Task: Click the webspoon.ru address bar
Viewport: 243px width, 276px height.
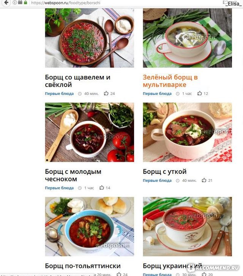Action: 123,3
